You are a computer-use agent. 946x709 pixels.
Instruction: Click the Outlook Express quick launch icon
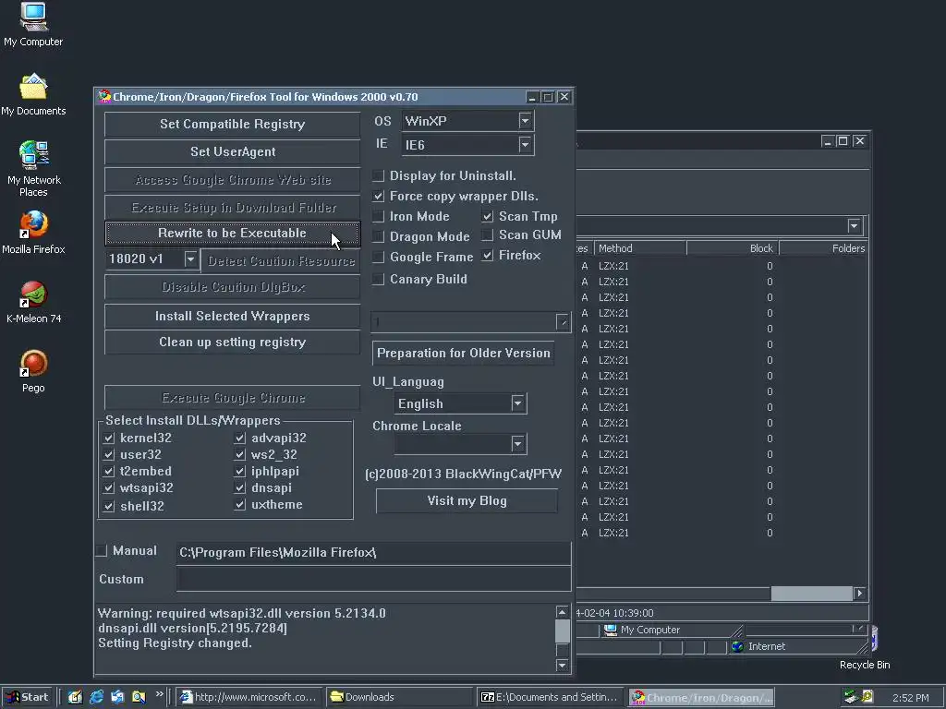[117, 697]
